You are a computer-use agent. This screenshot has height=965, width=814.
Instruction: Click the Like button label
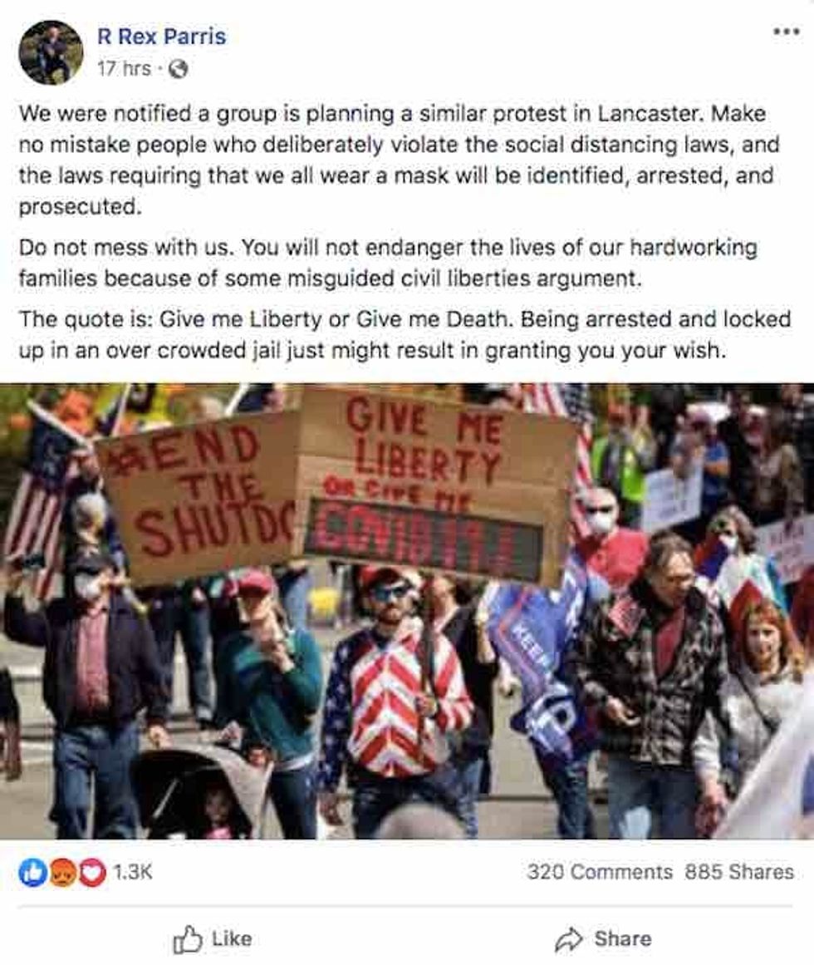tap(232, 939)
